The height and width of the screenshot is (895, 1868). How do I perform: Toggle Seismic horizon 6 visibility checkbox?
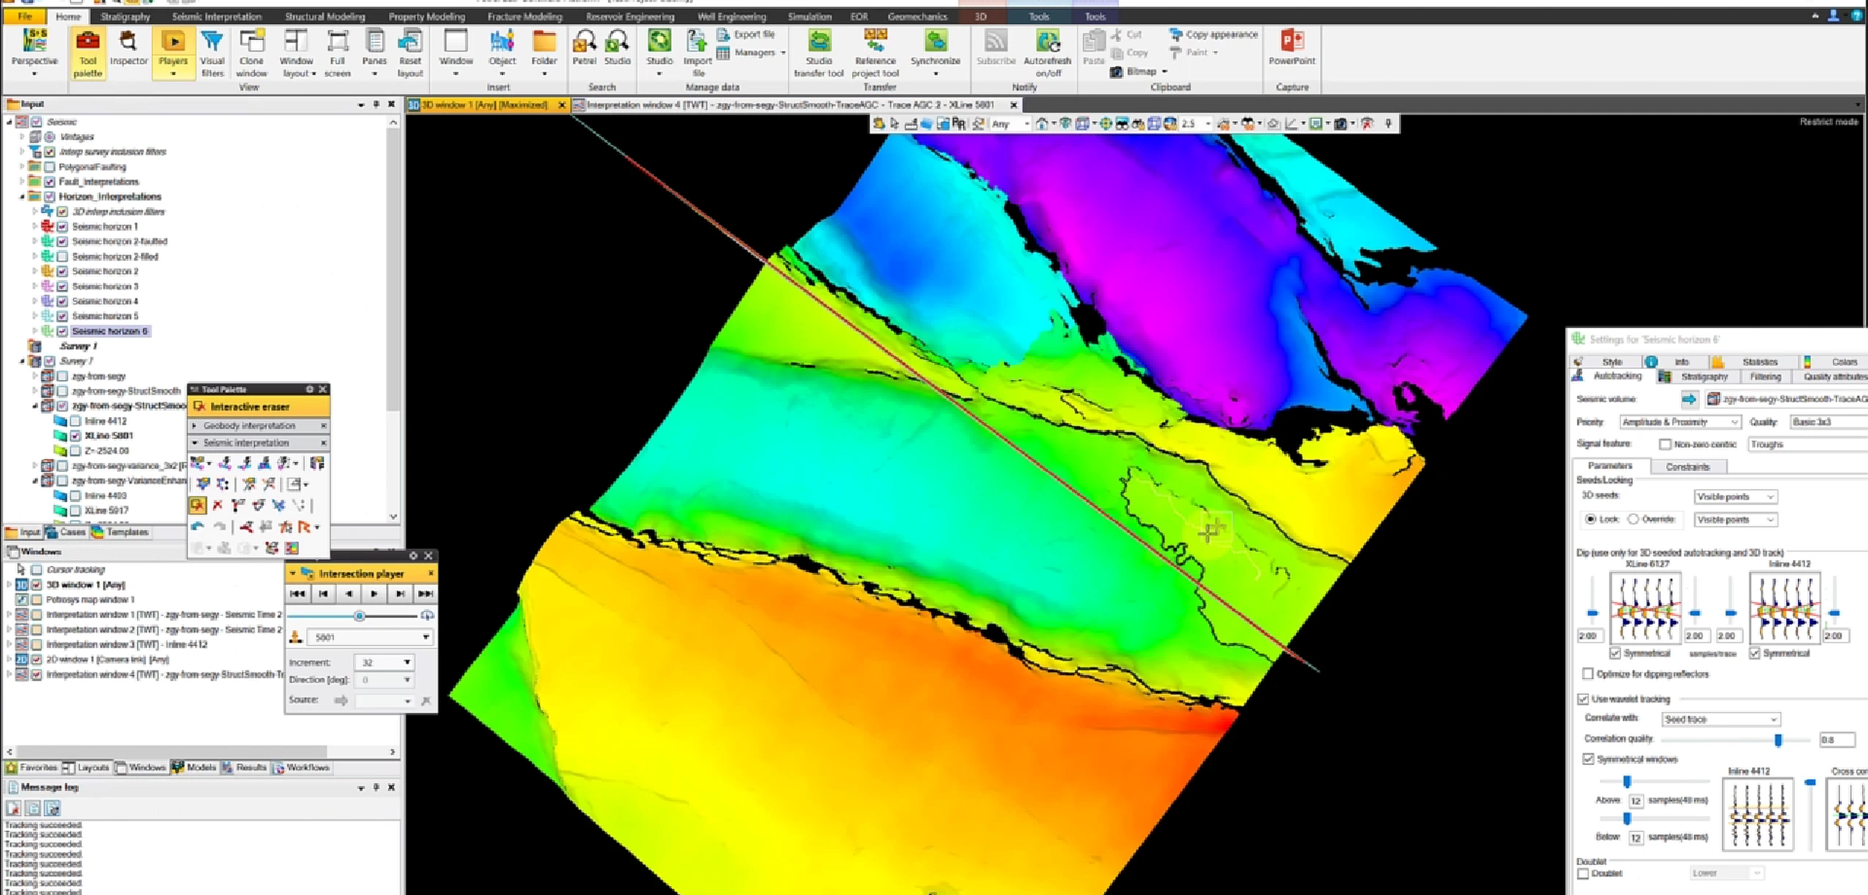[x=62, y=331]
